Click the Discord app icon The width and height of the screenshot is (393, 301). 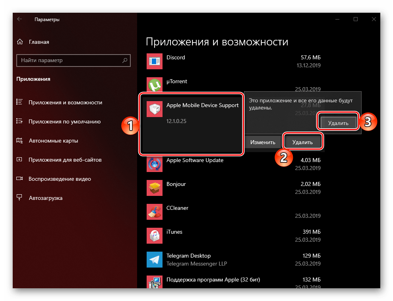pos(154,61)
